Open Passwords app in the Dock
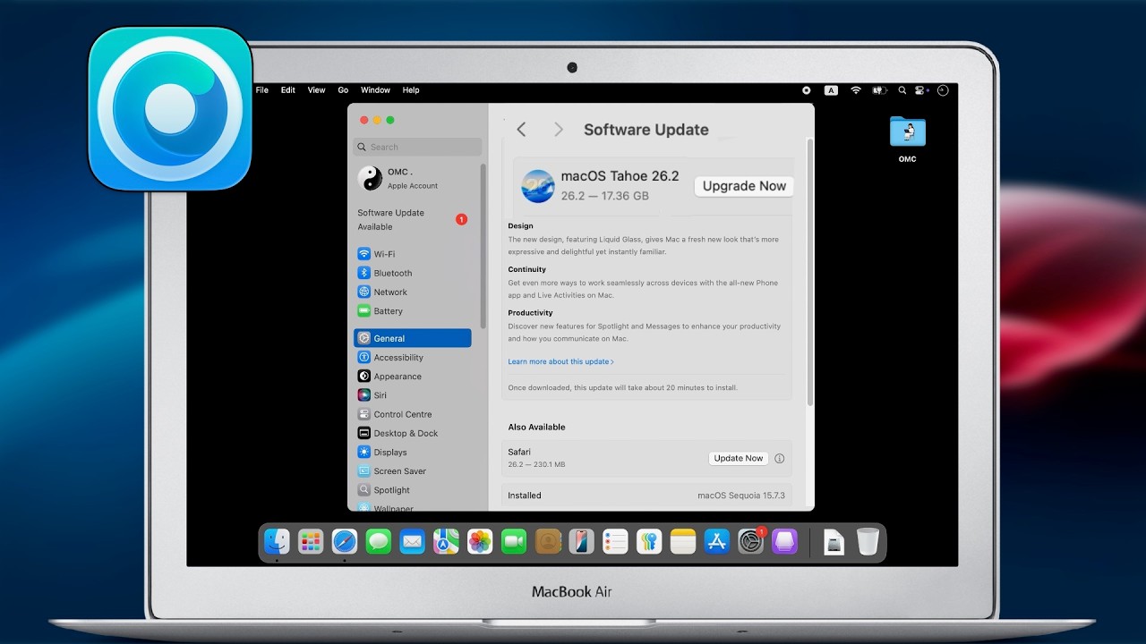This screenshot has width=1146, height=644. (x=649, y=541)
